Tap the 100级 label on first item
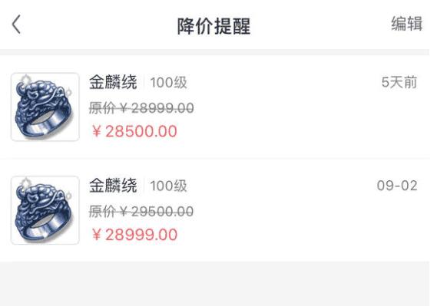The width and height of the screenshot is (437, 306). coord(168,83)
